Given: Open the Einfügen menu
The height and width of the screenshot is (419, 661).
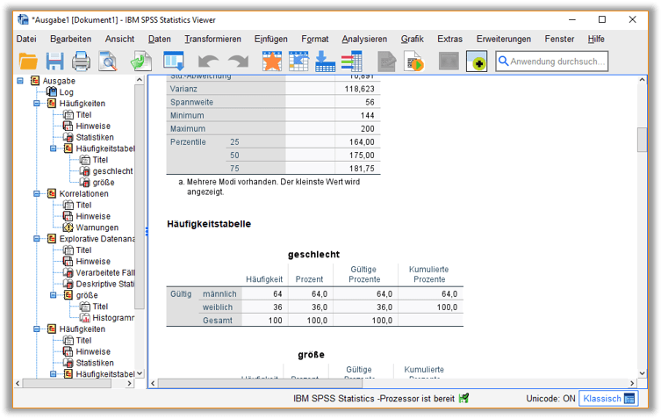Looking at the screenshot, I should coord(270,39).
